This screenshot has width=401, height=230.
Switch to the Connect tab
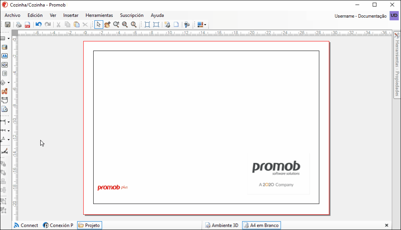click(x=26, y=225)
